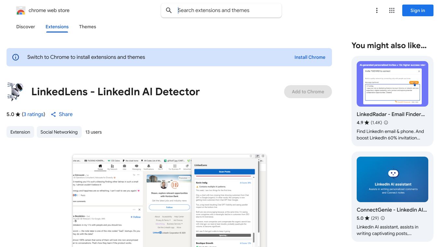Screen dimensions: 440x247
Task: Click the star next to the 5.0 rating
Action: (18, 114)
